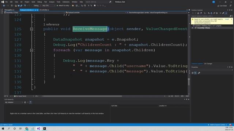Open the File menu

pyautogui.click(x=7, y=2)
